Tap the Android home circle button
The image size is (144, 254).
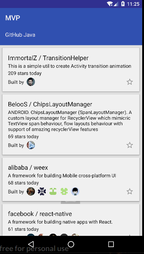[71, 244]
